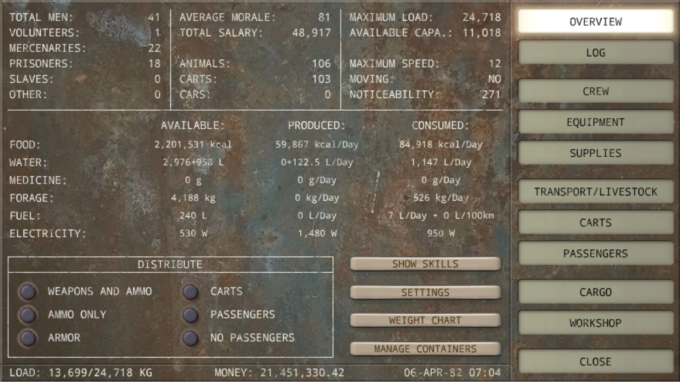This screenshot has height=382, width=680.
Task: Open the Supplies tab
Action: (595, 153)
